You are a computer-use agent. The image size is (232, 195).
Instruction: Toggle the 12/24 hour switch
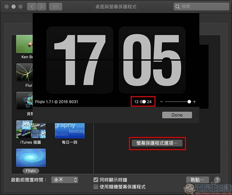click(143, 102)
